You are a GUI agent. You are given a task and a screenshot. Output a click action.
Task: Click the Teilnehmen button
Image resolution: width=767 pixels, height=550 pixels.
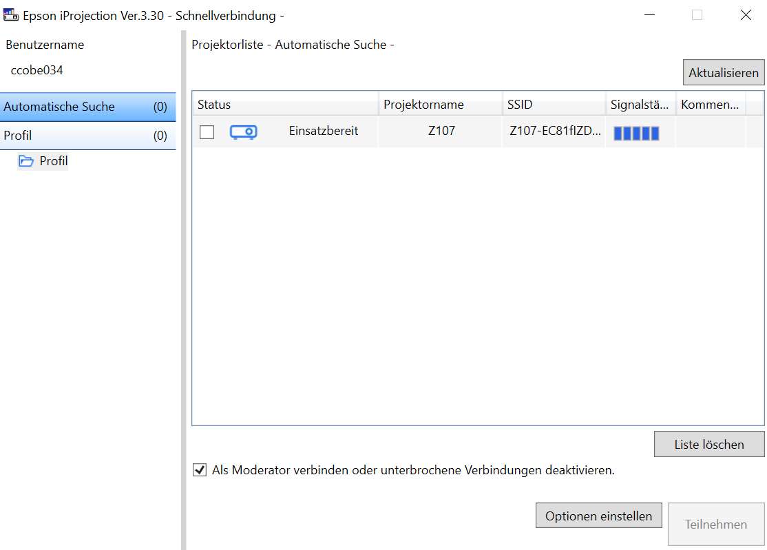[x=716, y=524]
